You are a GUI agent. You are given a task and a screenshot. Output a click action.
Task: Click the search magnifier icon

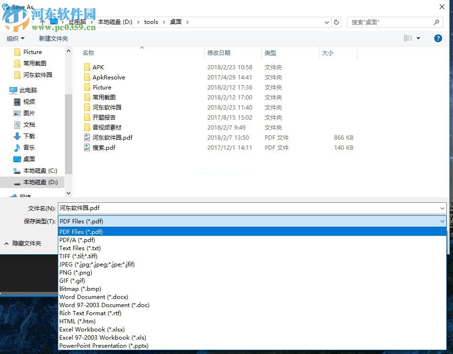coord(437,22)
